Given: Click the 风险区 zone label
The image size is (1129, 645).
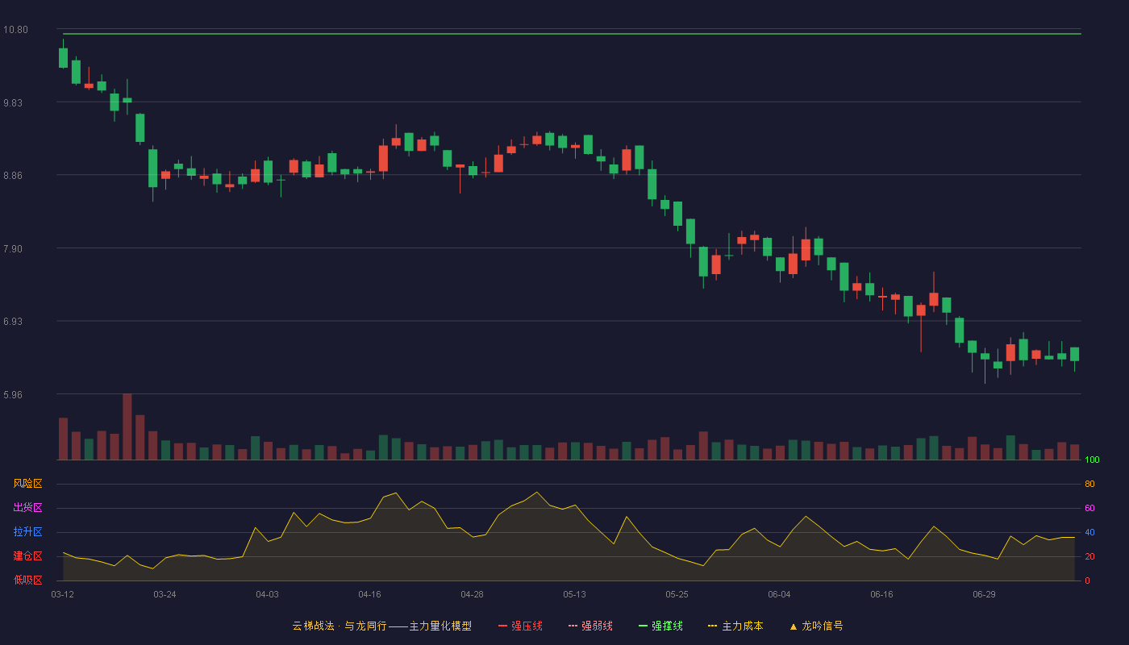Looking at the screenshot, I should 27,484.
